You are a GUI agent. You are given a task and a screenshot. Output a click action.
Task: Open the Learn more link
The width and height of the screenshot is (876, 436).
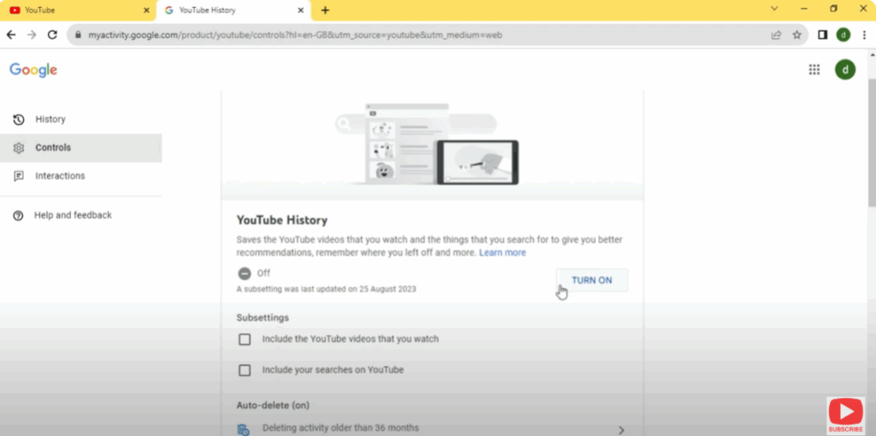502,253
